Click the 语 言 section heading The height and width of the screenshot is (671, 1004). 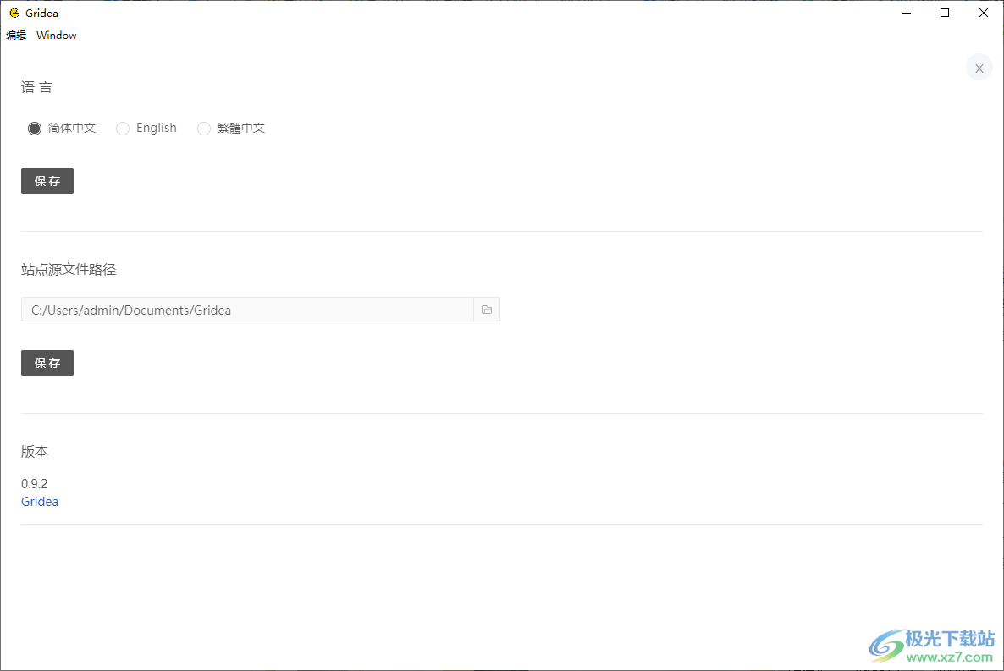(36, 87)
